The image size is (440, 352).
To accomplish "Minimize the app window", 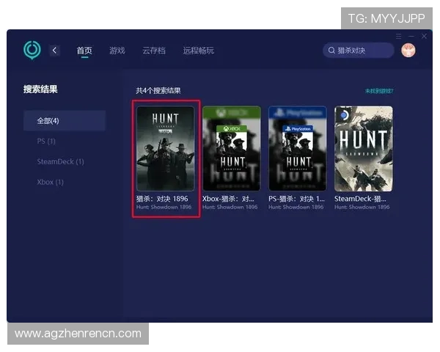I will 411,36.
